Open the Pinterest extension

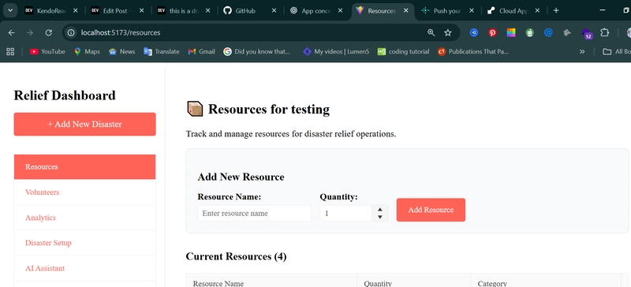coord(492,32)
